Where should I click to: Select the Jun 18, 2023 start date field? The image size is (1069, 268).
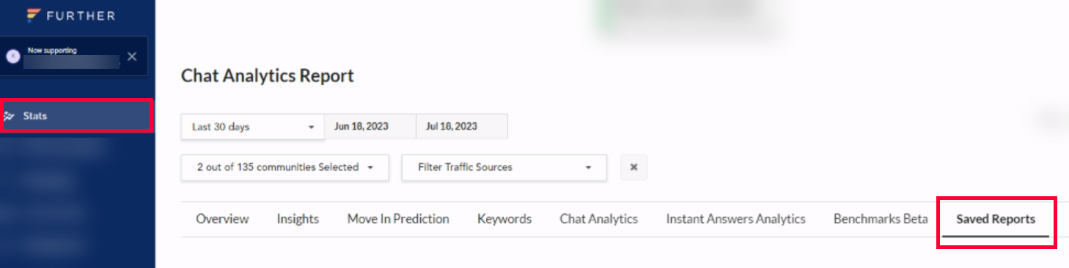coord(370,126)
